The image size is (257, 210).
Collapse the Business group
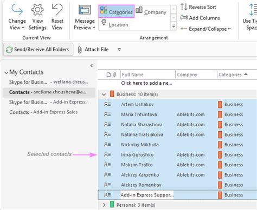click(x=104, y=94)
